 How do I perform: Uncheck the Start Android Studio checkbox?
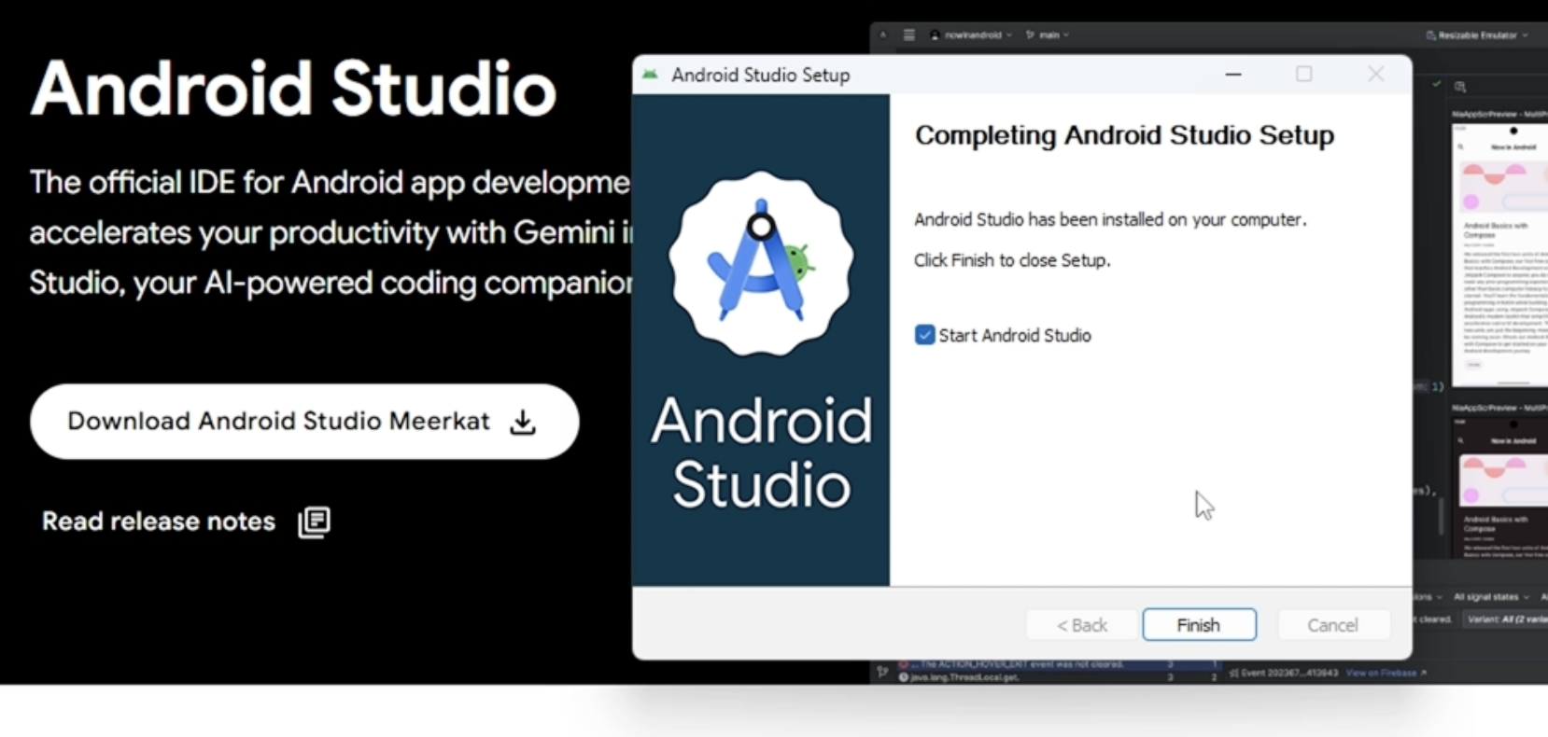tap(924, 335)
